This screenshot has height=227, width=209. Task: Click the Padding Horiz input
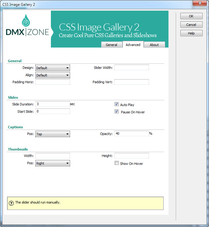(53, 82)
